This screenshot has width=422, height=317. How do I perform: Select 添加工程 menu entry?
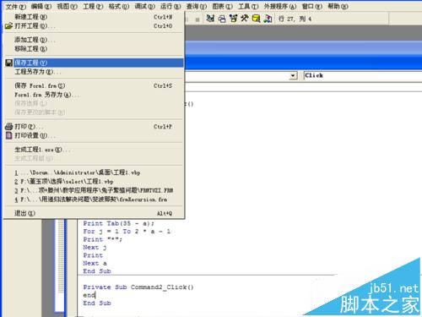click(x=94, y=40)
